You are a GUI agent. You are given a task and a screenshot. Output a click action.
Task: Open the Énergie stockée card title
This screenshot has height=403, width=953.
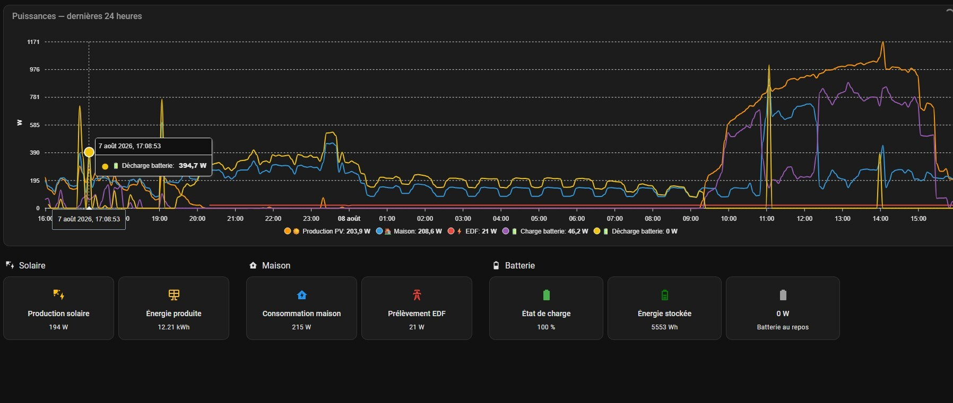point(664,314)
